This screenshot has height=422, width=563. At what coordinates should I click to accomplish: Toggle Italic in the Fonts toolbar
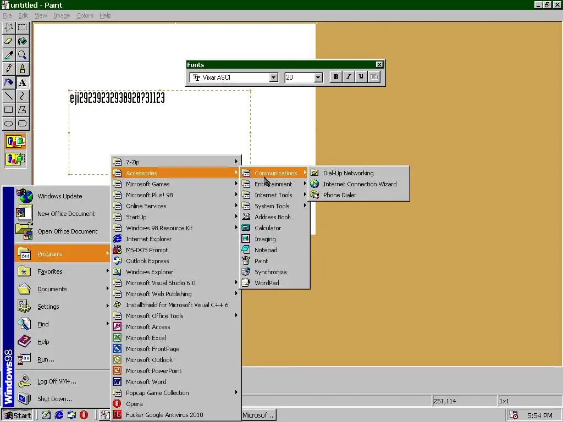pos(348,77)
